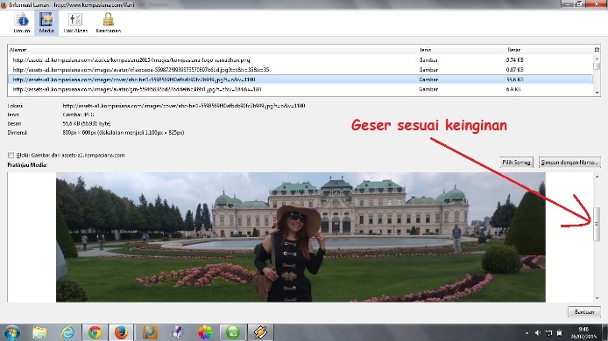This screenshot has width=608, height=341.
Task: Click the Dimensi value text
Action: (x=124, y=132)
